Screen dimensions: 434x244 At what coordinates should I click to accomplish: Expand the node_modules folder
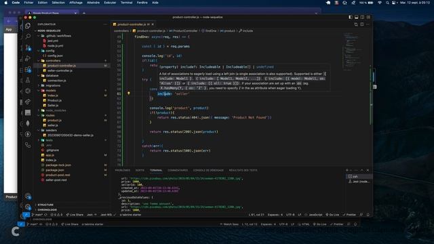(x=56, y=110)
